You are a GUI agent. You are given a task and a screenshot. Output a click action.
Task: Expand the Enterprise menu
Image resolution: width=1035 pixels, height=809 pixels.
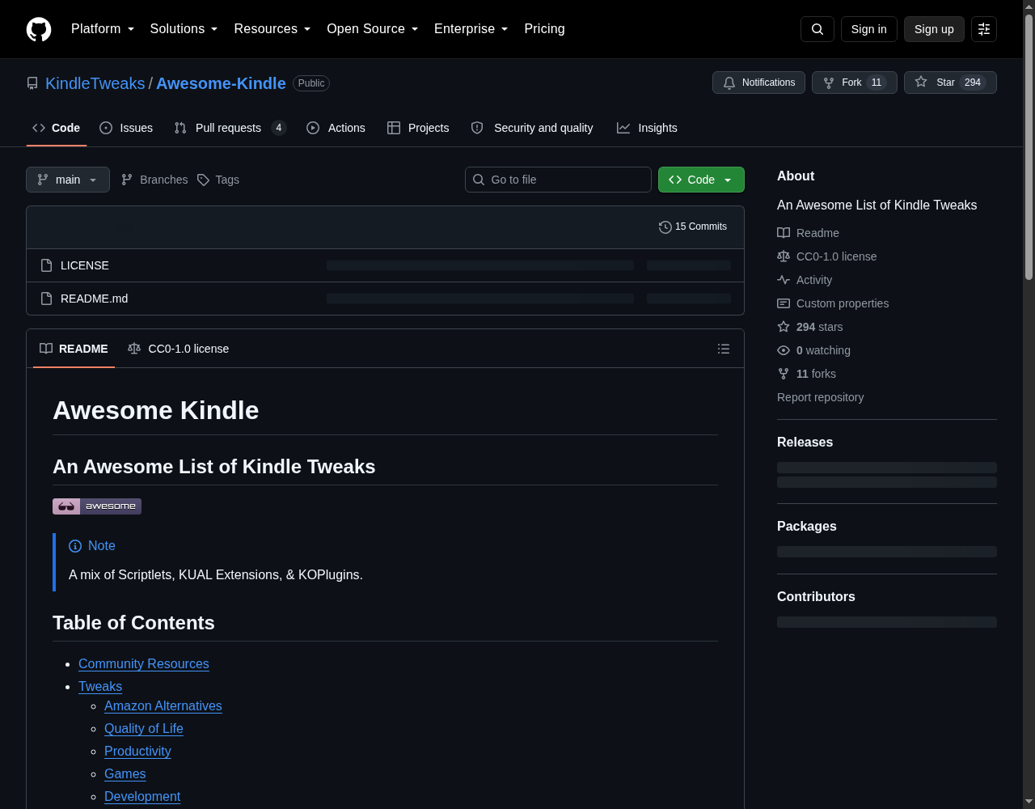click(x=471, y=29)
